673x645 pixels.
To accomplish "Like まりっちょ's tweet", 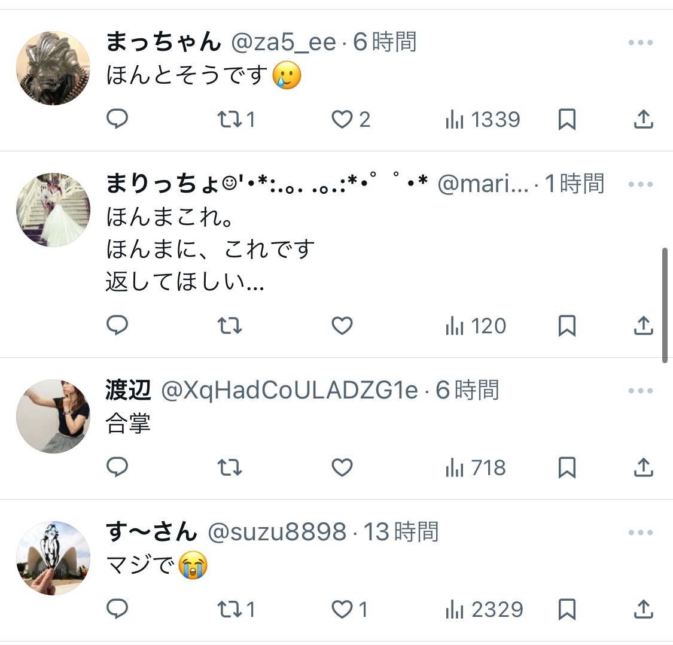I will (342, 326).
